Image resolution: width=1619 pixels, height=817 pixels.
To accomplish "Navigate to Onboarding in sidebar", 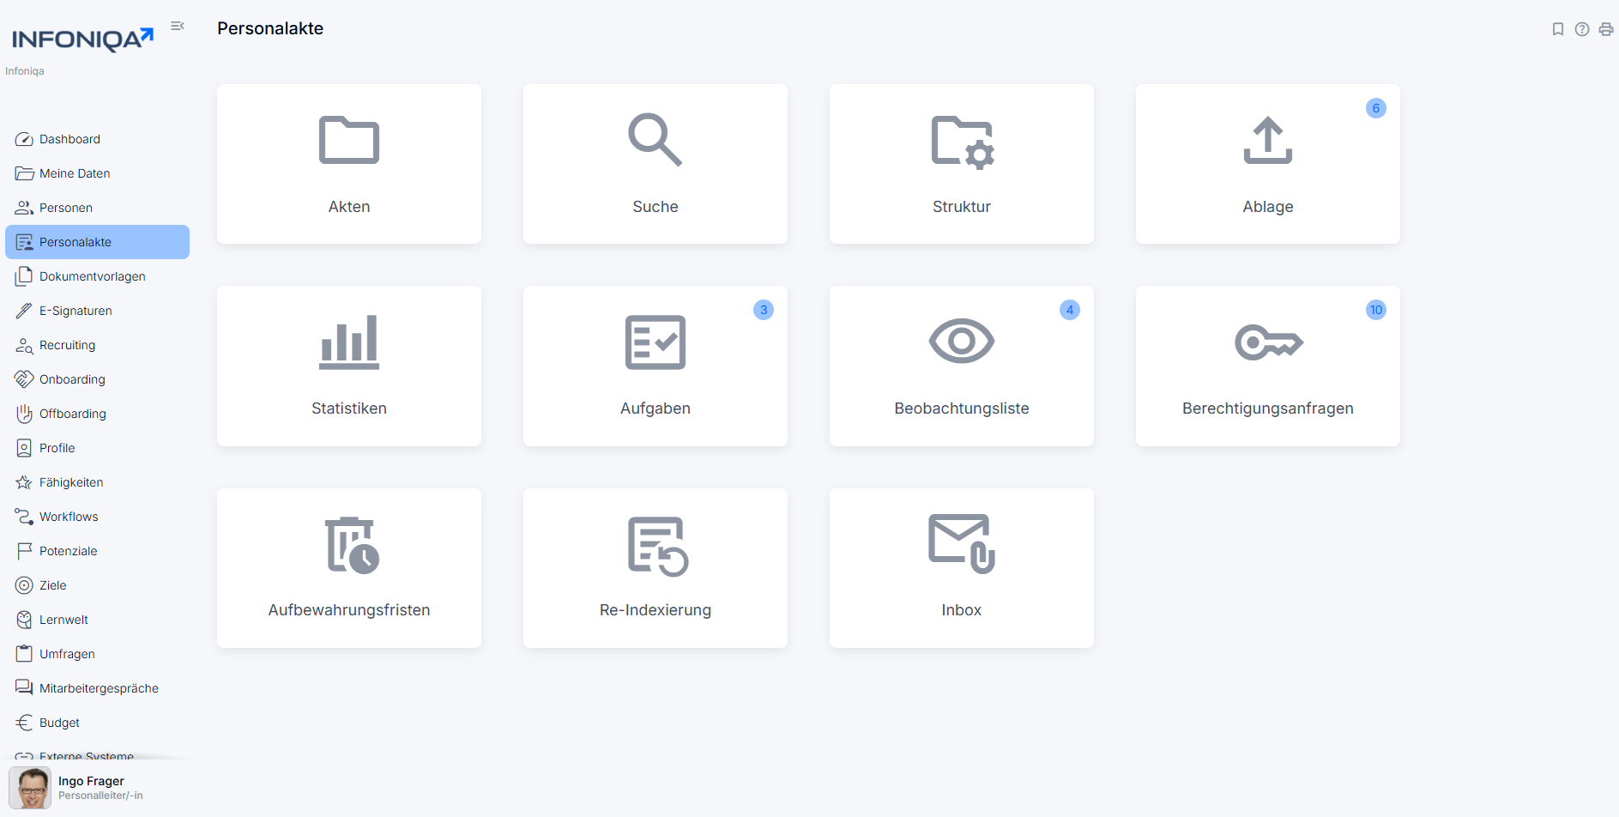I will click(x=97, y=379).
